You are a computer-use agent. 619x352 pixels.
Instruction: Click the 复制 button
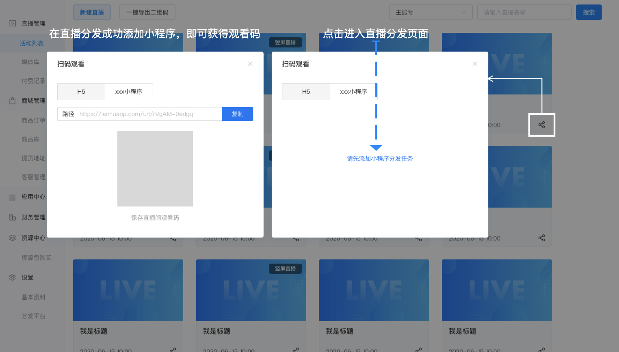pos(238,114)
